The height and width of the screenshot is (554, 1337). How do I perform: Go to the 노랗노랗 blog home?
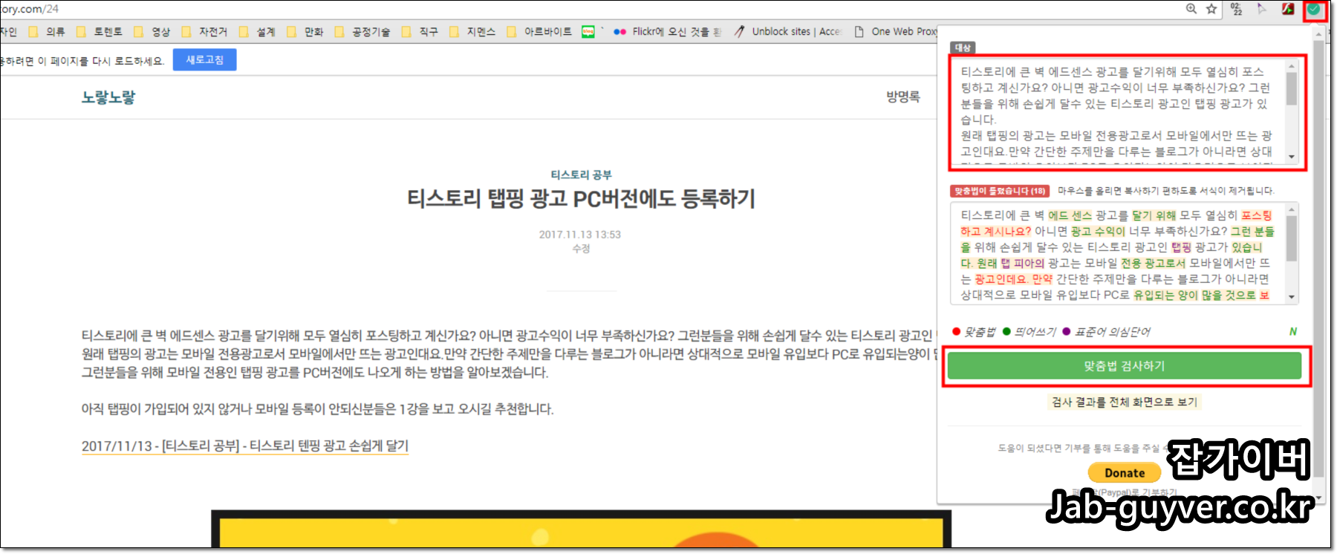(x=108, y=97)
